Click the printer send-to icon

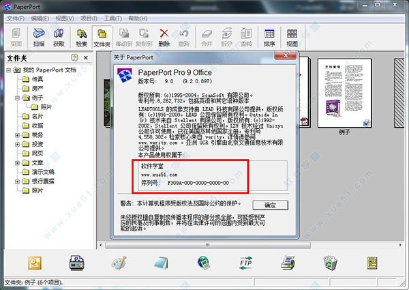point(288,263)
